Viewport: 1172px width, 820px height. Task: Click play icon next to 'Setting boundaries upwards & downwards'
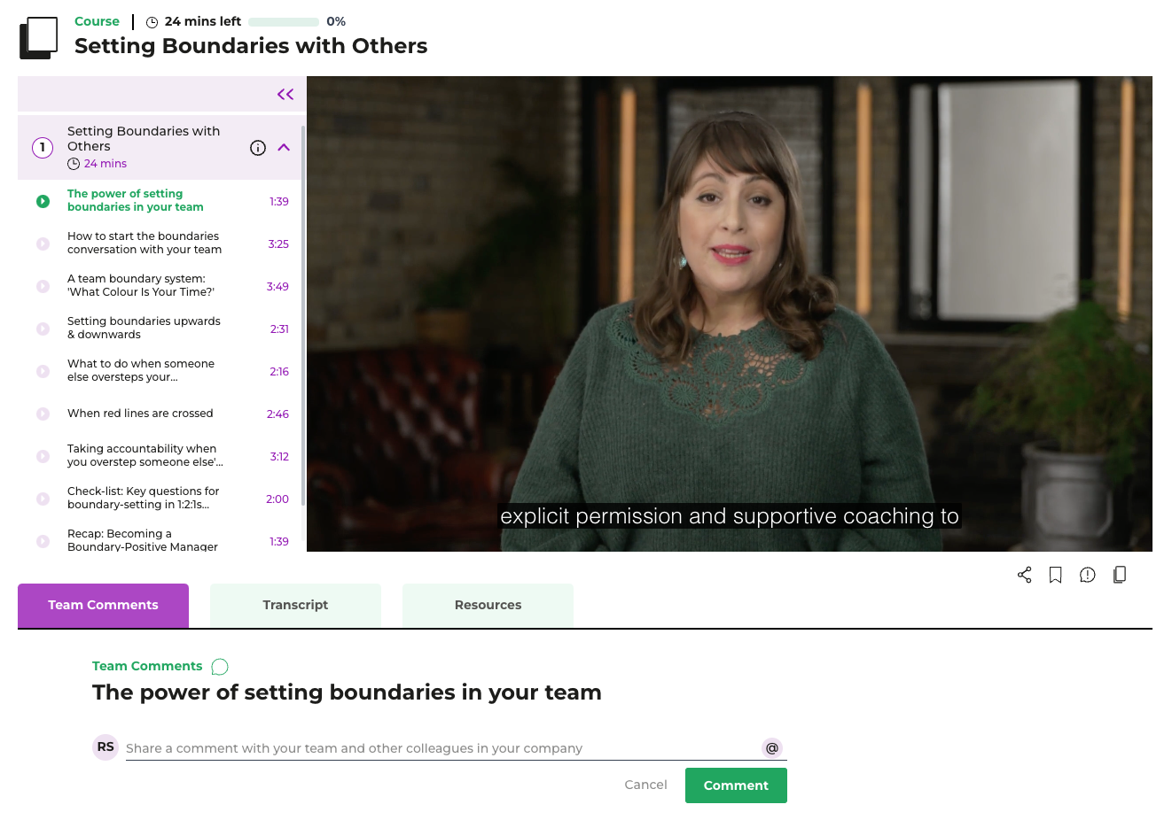(43, 329)
